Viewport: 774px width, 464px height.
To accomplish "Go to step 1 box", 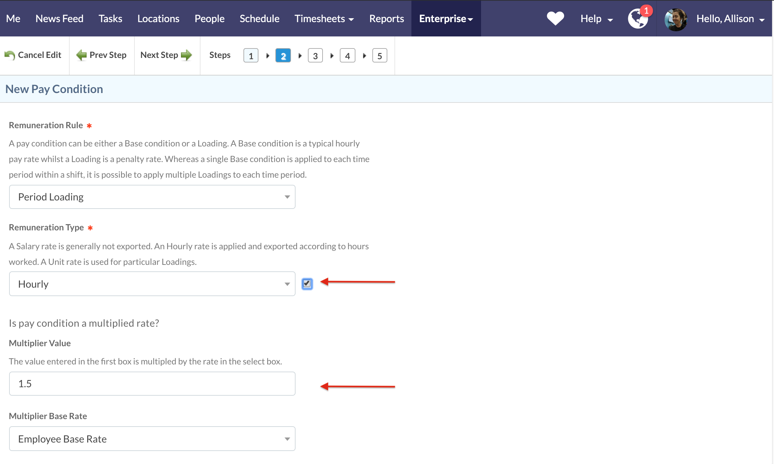I will [251, 56].
